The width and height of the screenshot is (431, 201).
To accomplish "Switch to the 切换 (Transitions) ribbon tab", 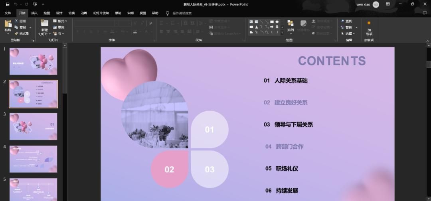I will [x=71, y=13].
